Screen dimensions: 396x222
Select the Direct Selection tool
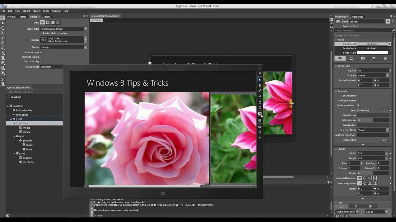(x=3, y=23)
